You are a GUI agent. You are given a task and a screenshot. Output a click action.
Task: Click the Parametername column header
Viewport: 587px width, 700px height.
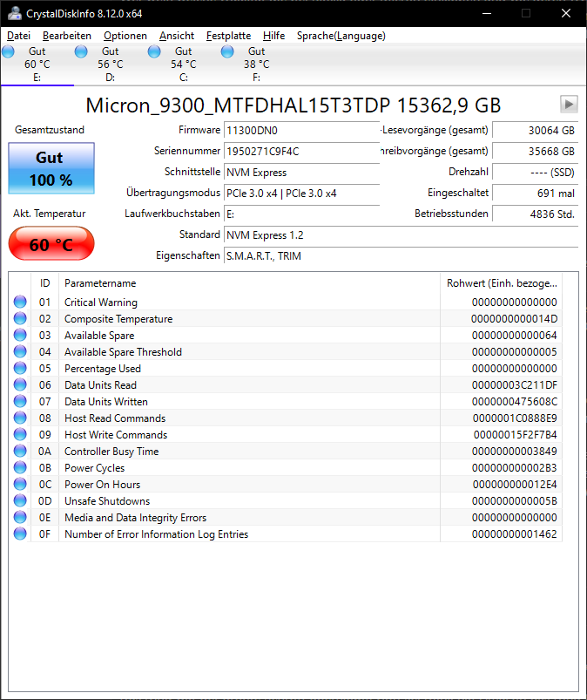(249, 283)
